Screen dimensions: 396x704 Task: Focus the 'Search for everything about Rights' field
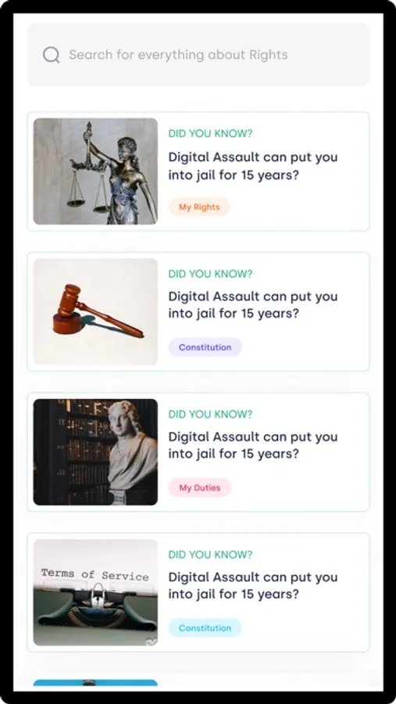point(198,55)
